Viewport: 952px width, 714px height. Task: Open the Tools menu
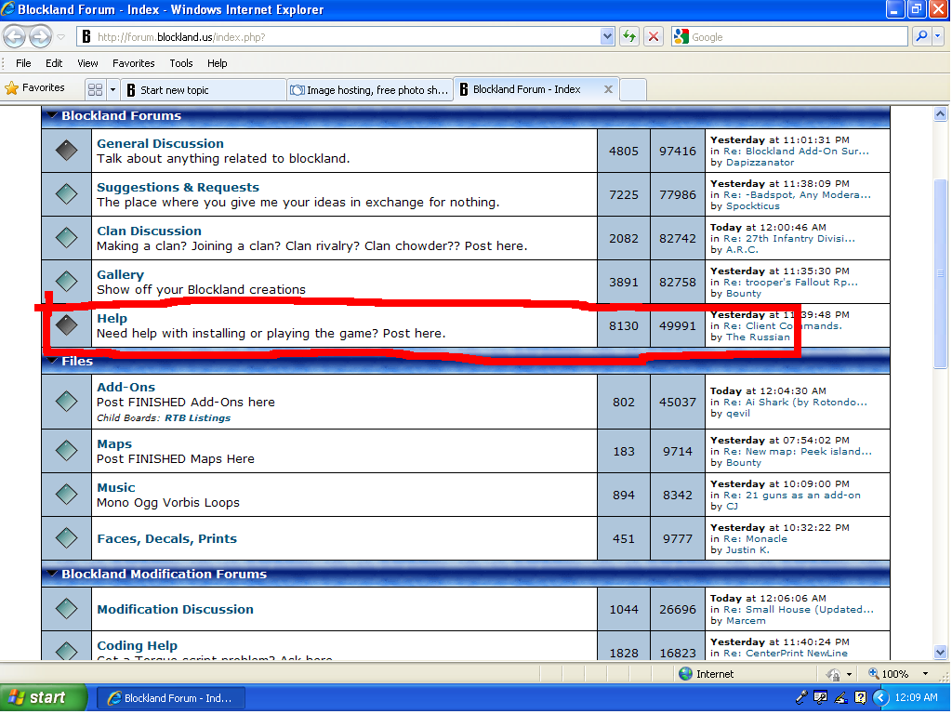181,63
